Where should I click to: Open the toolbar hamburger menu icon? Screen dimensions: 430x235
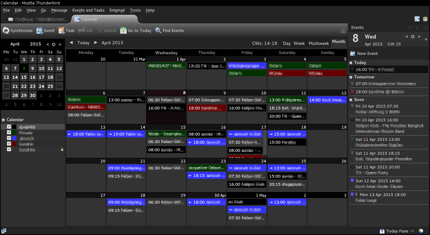pos(343,31)
